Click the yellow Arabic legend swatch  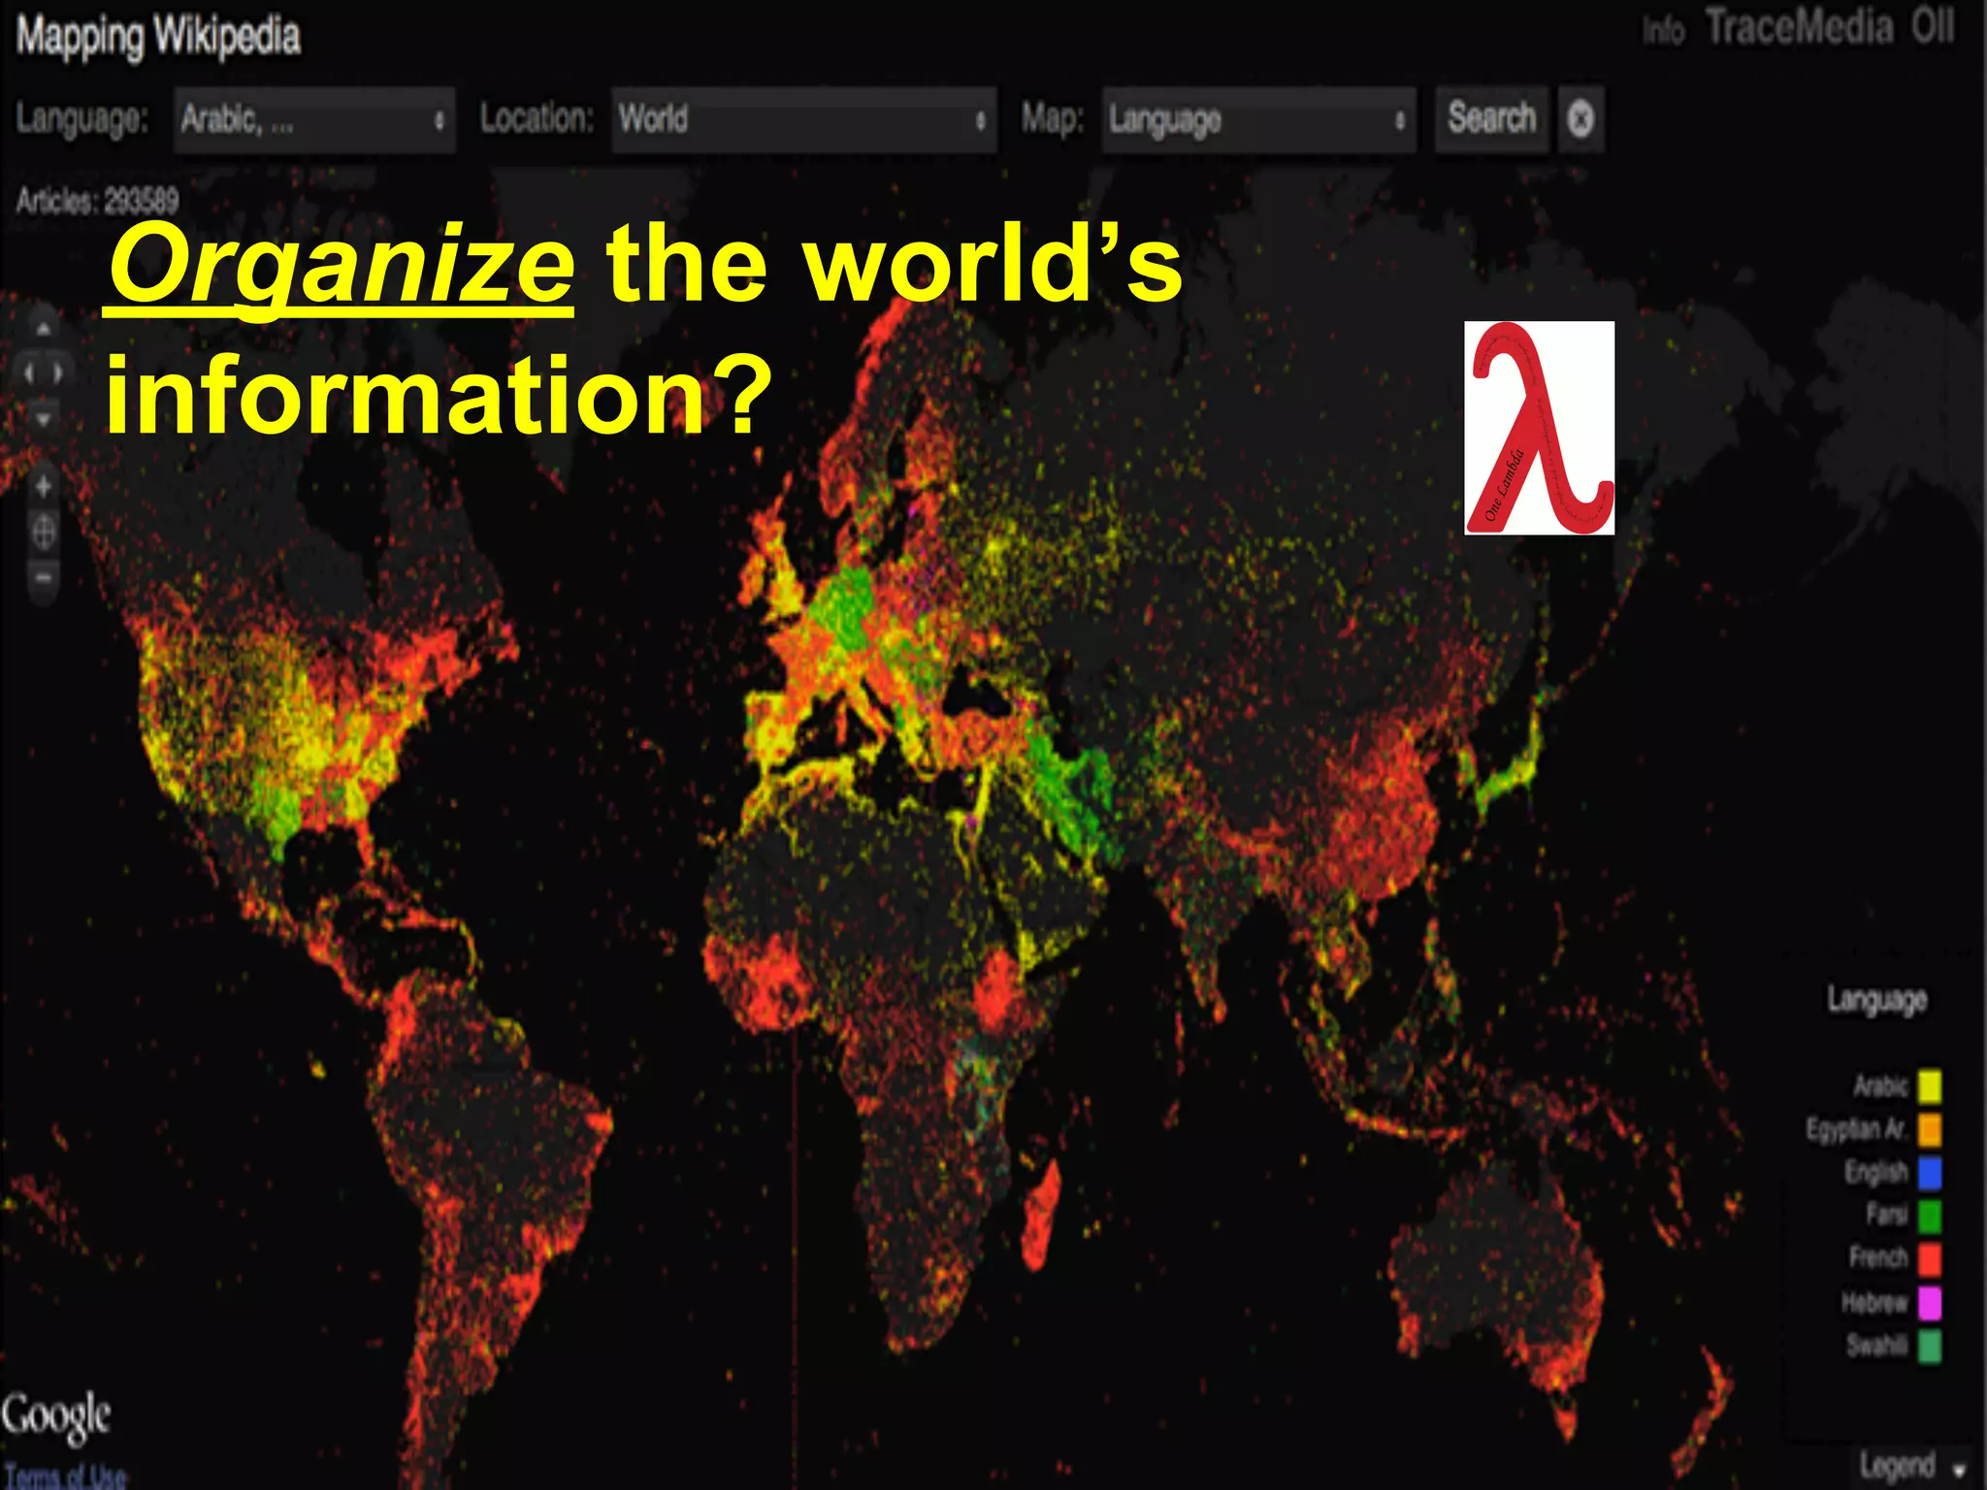point(1930,1085)
